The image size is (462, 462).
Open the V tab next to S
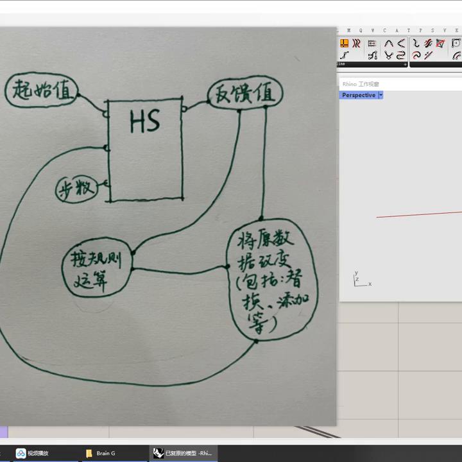(445, 30)
